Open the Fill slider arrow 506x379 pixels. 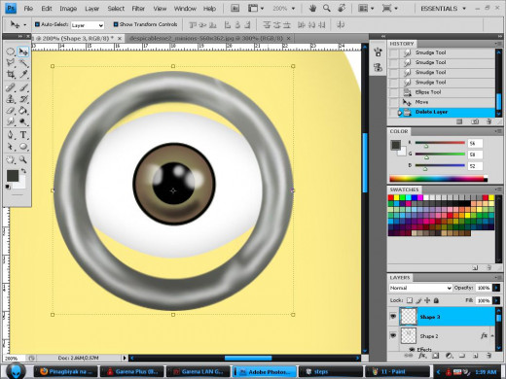[x=496, y=300]
